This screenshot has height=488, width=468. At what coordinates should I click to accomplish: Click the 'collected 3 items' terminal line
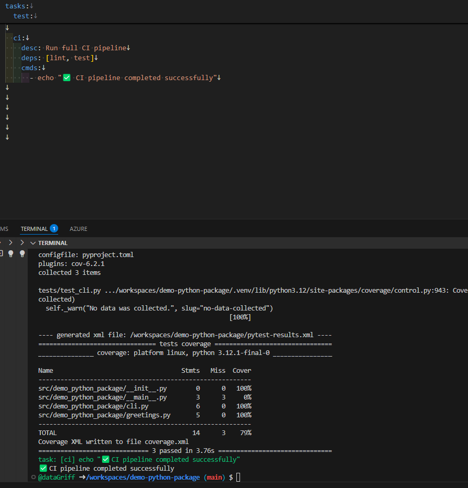(70, 273)
